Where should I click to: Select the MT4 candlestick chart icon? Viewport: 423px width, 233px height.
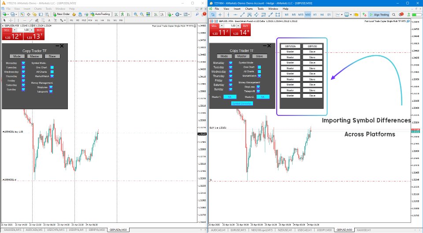click(x=122, y=14)
